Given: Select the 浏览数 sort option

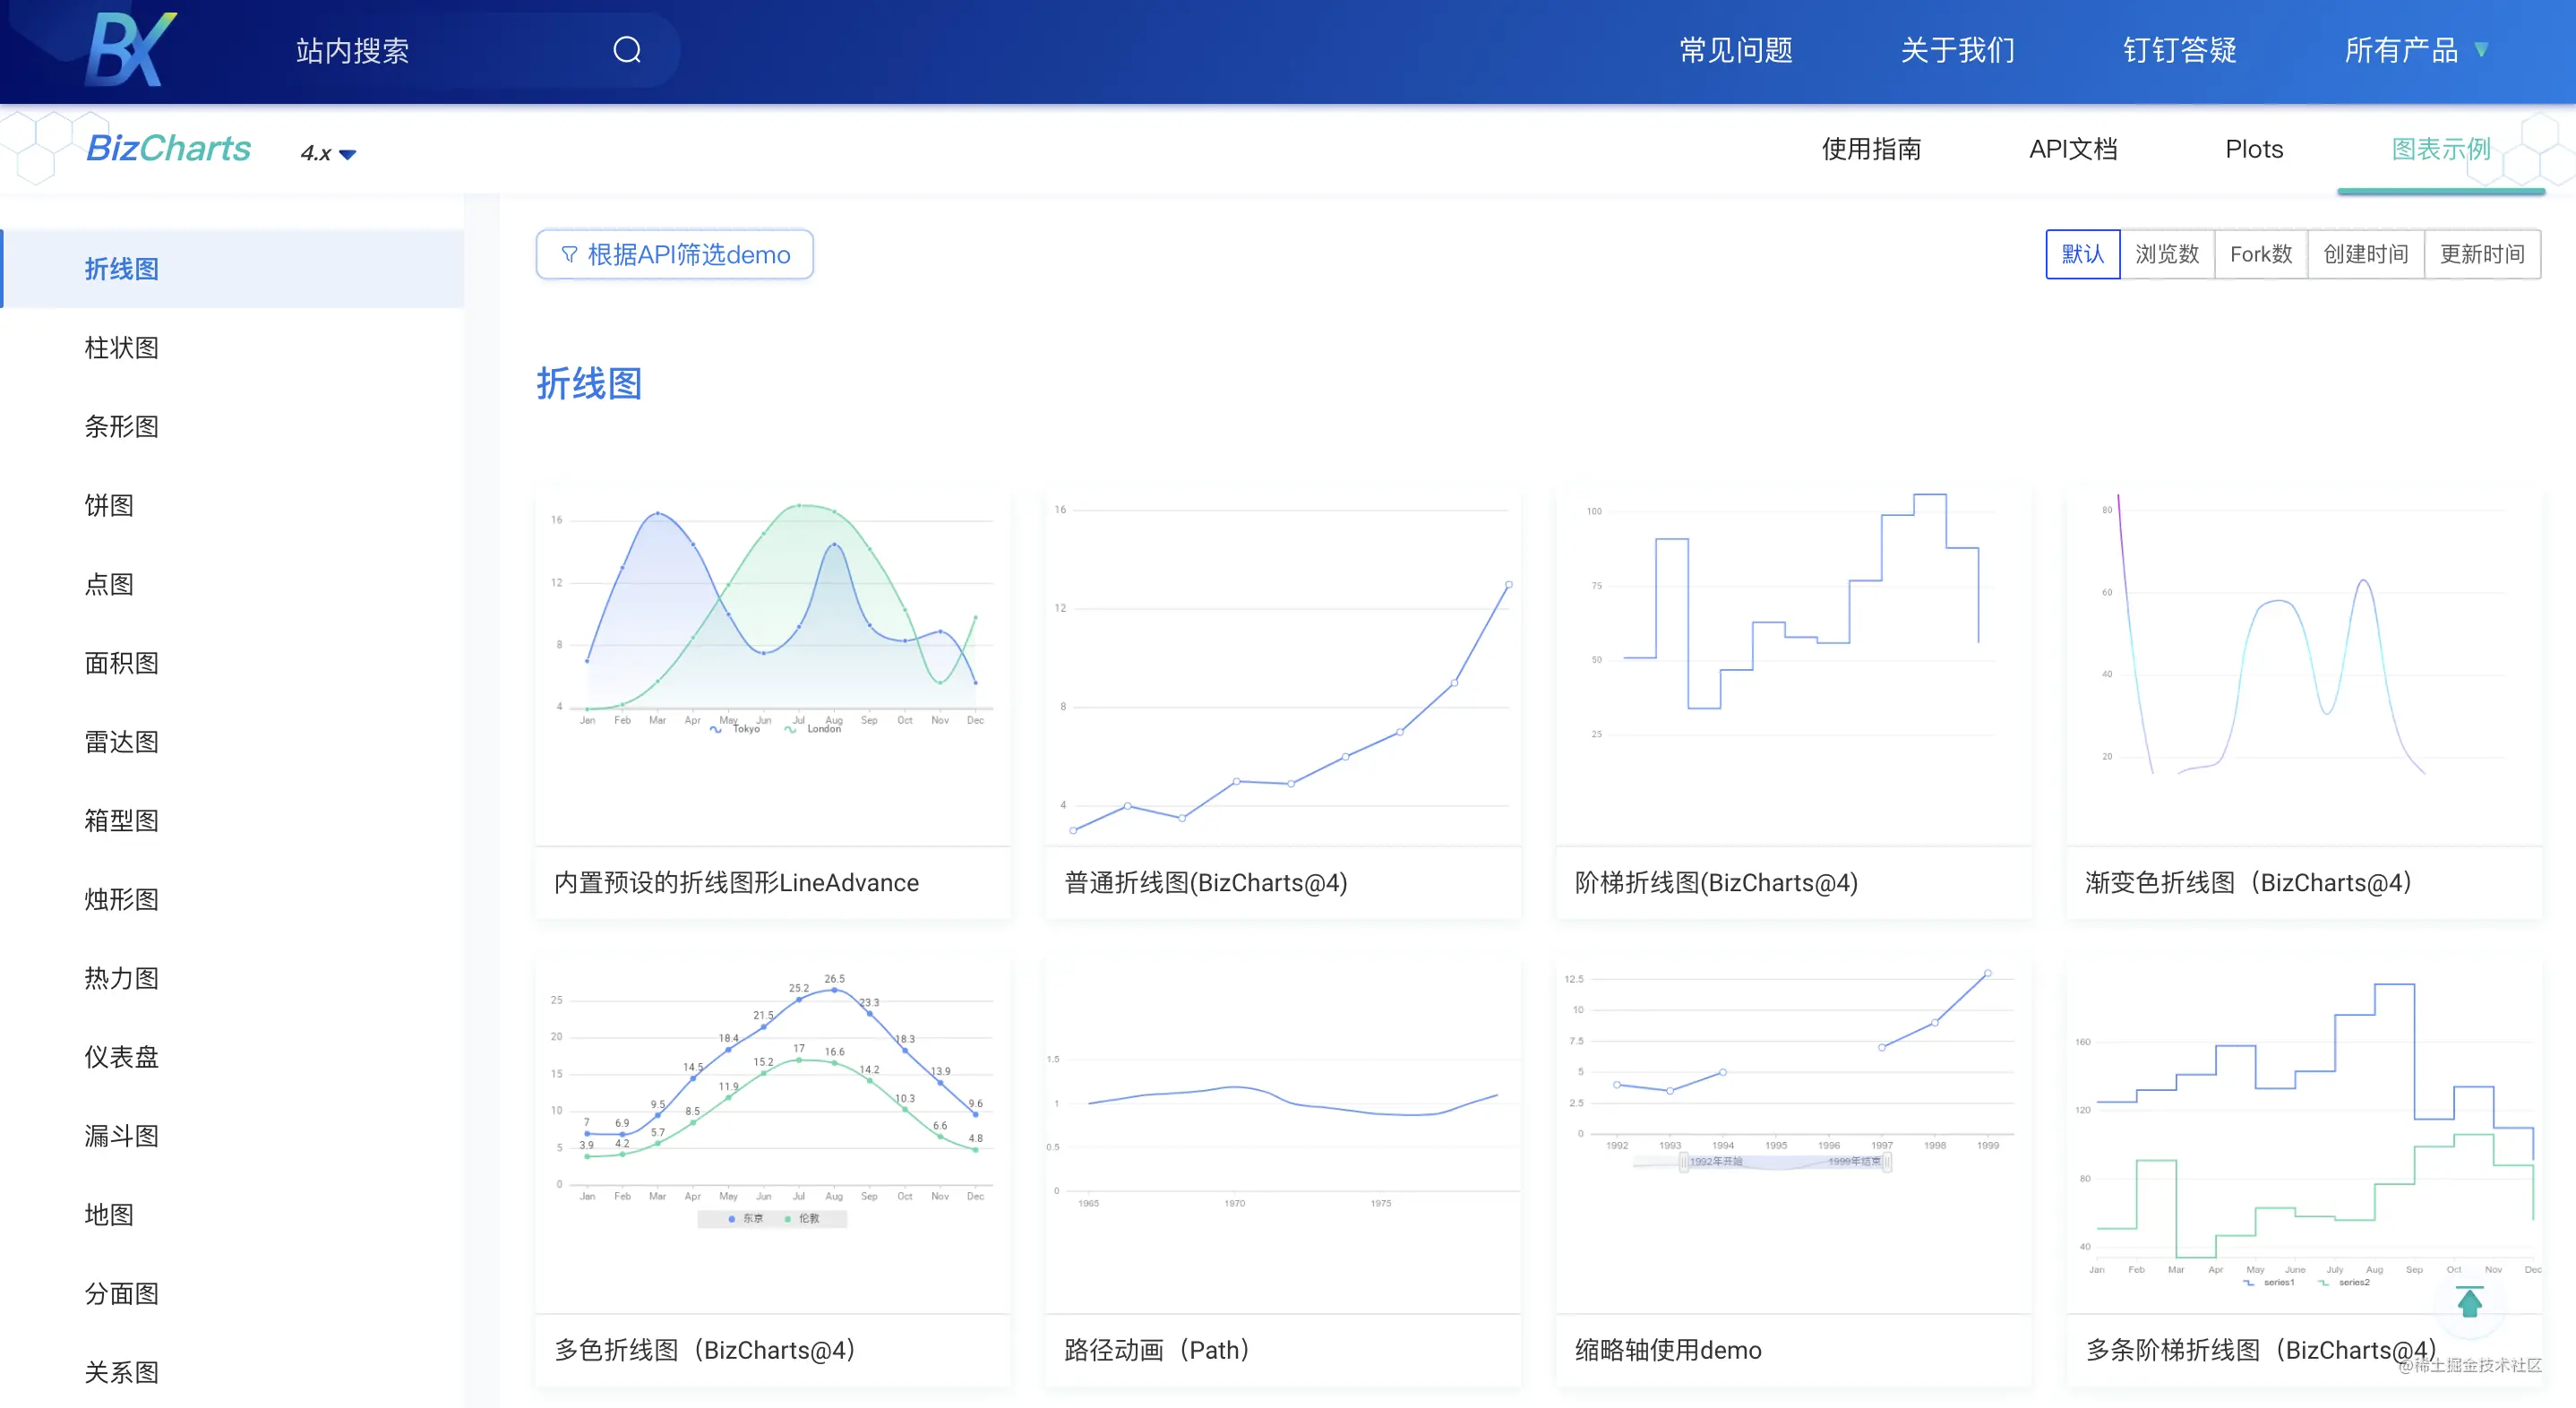Looking at the screenshot, I should pos(2167,254).
